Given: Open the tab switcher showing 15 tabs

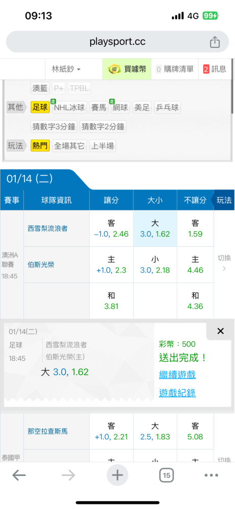Looking at the screenshot, I should (166, 475).
